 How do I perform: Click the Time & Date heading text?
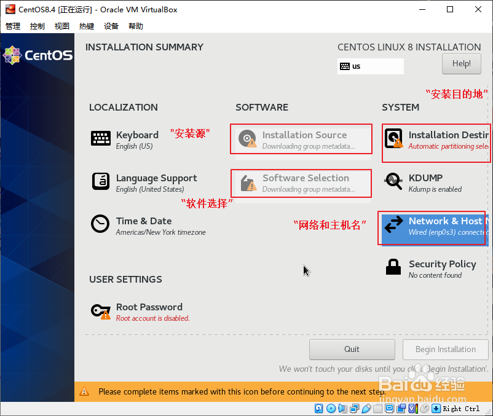144,221
